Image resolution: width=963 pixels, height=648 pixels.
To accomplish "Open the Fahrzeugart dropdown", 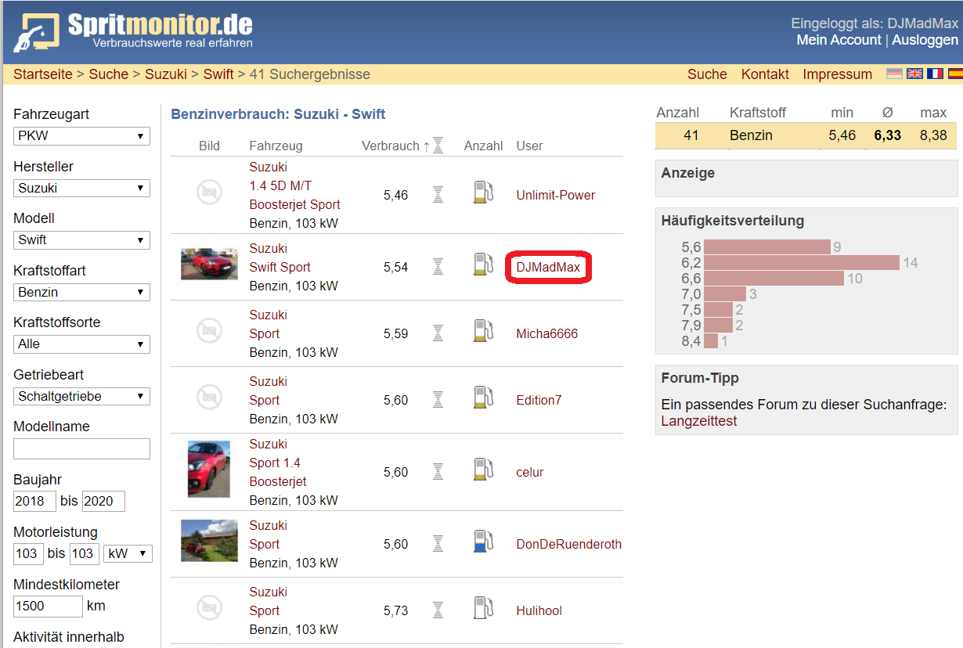I will [81, 135].
